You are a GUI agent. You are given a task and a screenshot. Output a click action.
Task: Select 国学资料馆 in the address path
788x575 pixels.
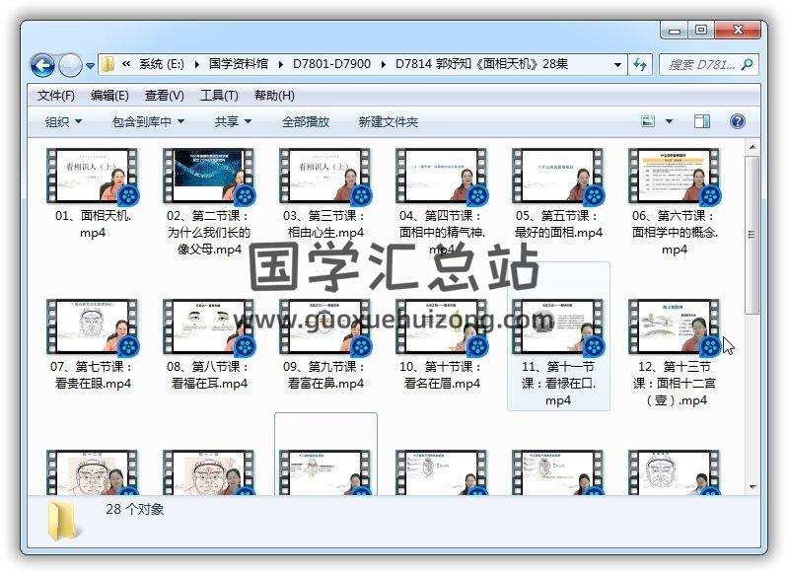click(239, 64)
